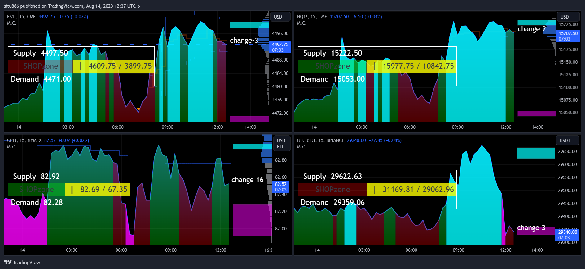Click the 'change-3' label in ES1! chart

coord(244,41)
